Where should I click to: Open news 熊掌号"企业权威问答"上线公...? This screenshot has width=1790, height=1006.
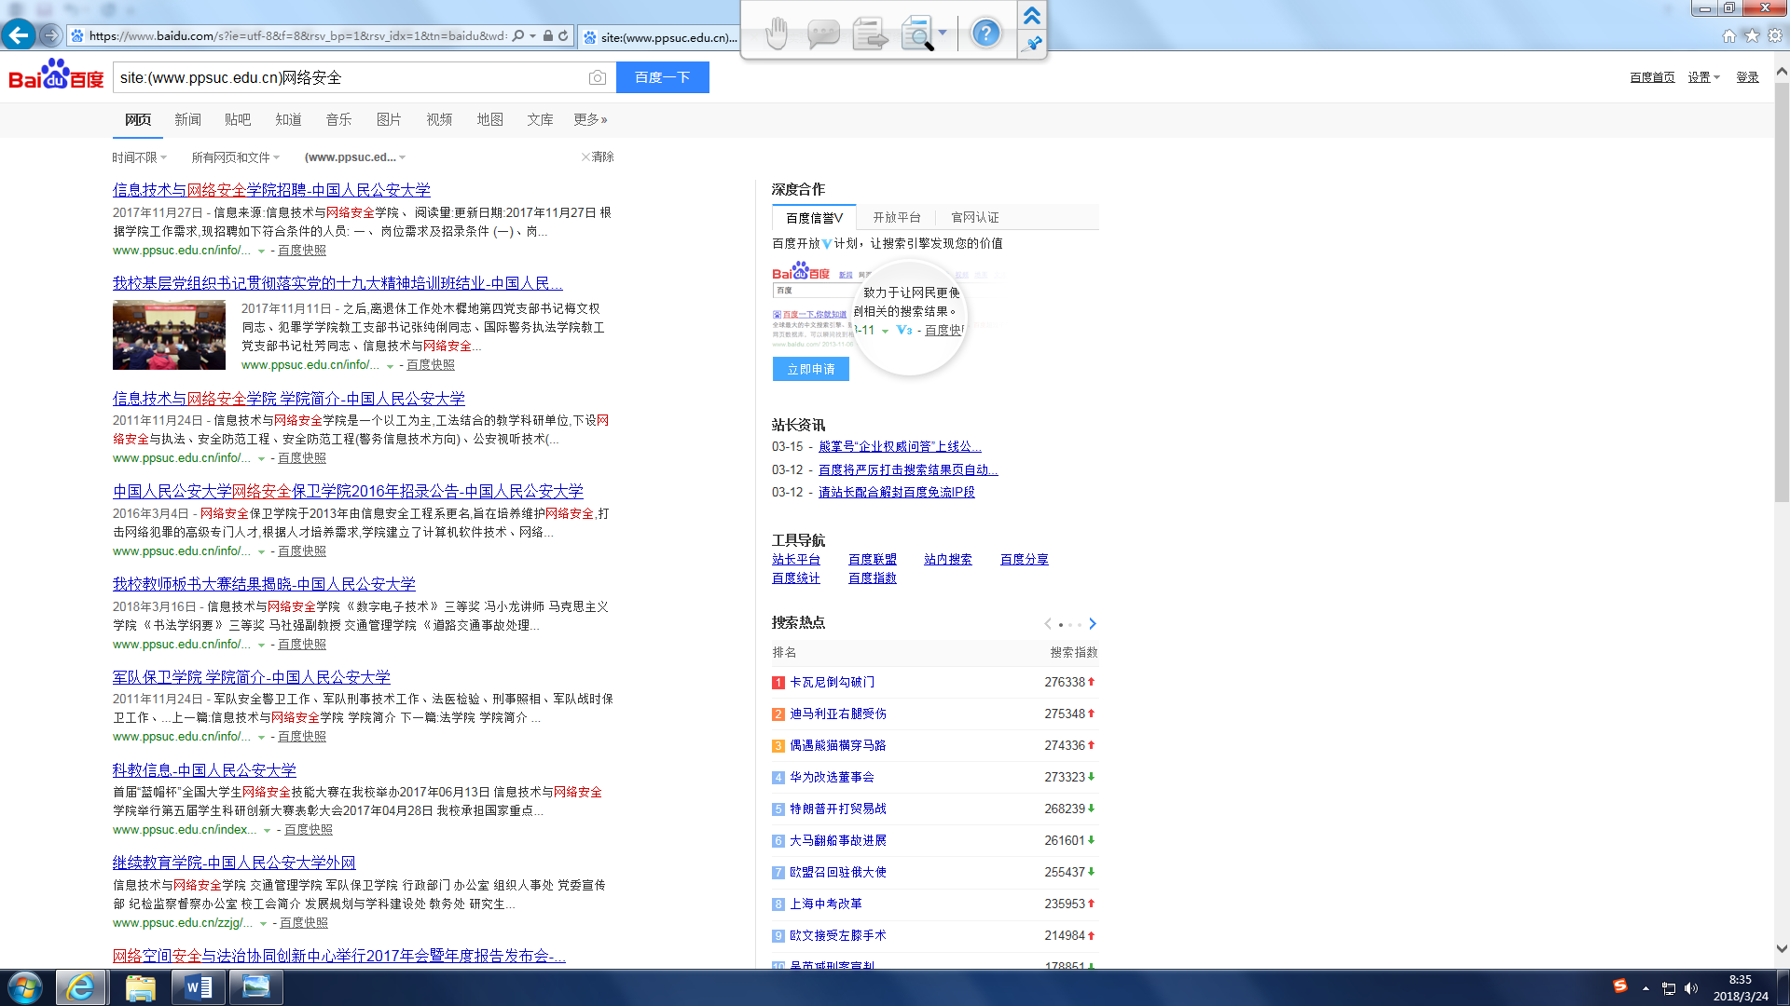(x=900, y=446)
